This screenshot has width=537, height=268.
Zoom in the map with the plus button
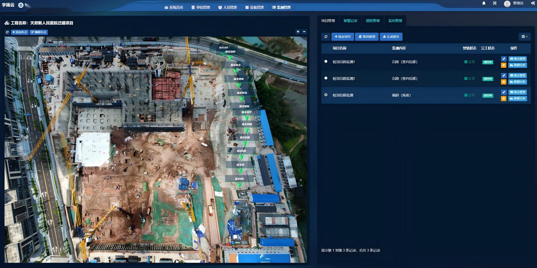(298, 32)
